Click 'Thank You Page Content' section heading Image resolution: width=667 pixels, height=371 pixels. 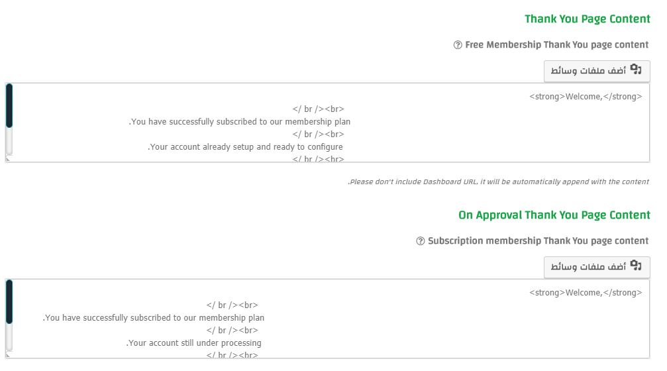pyautogui.click(x=587, y=19)
